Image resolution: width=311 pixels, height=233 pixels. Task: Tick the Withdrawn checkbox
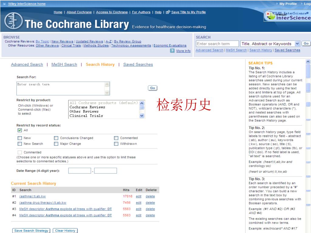tap(116, 144)
